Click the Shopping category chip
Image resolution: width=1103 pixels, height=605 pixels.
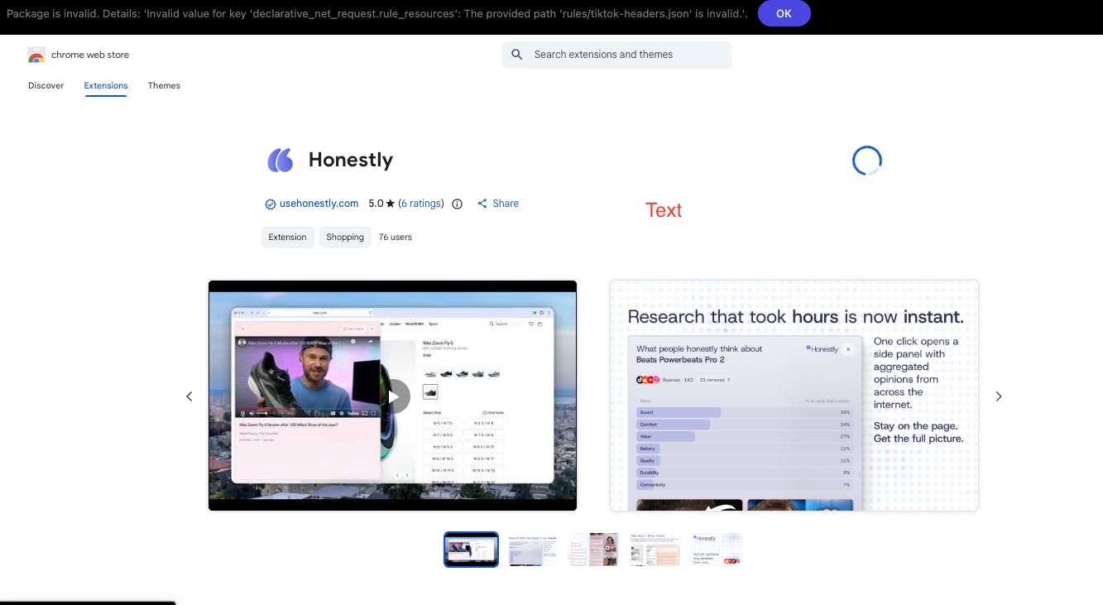[x=345, y=237]
